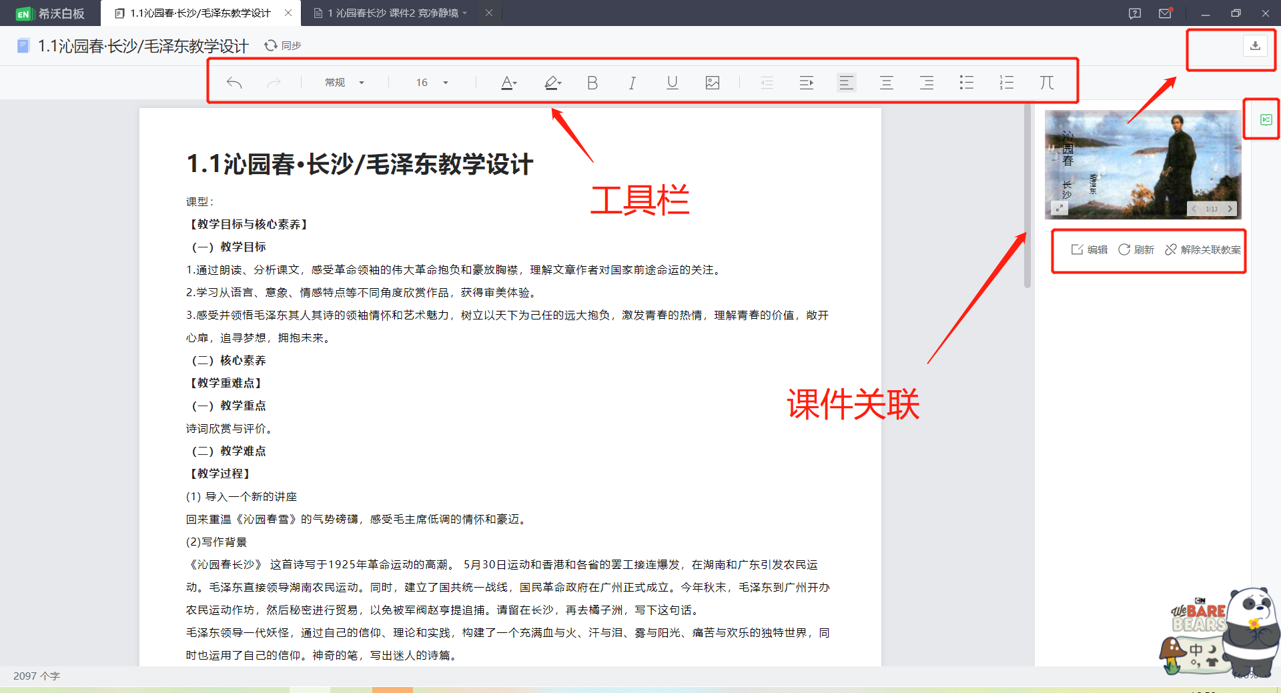Click the (1) 导入一个新的讲座 line
The image size is (1281, 693).
coord(242,496)
